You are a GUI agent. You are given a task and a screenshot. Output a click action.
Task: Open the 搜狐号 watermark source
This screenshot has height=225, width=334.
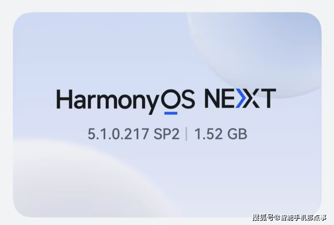pos(263,217)
